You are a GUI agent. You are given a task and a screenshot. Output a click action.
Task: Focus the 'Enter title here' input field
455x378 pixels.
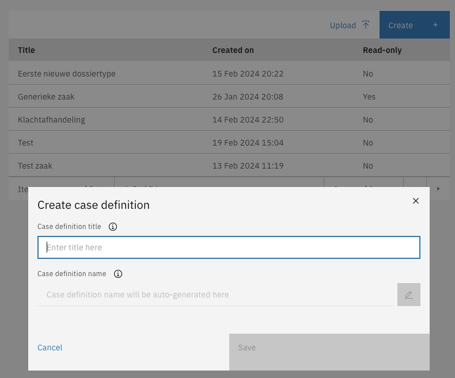tap(229, 247)
